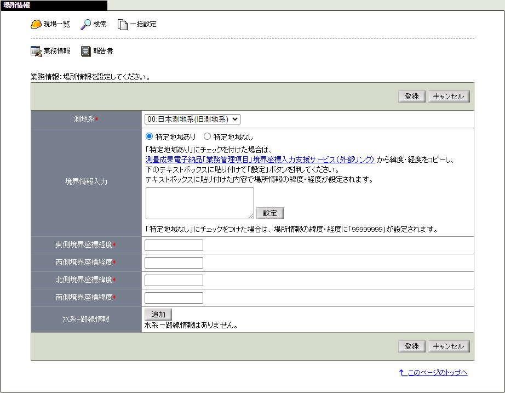505x393 pixels.
Task: Click the 境界情報入力 row label
Action: tap(86, 181)
